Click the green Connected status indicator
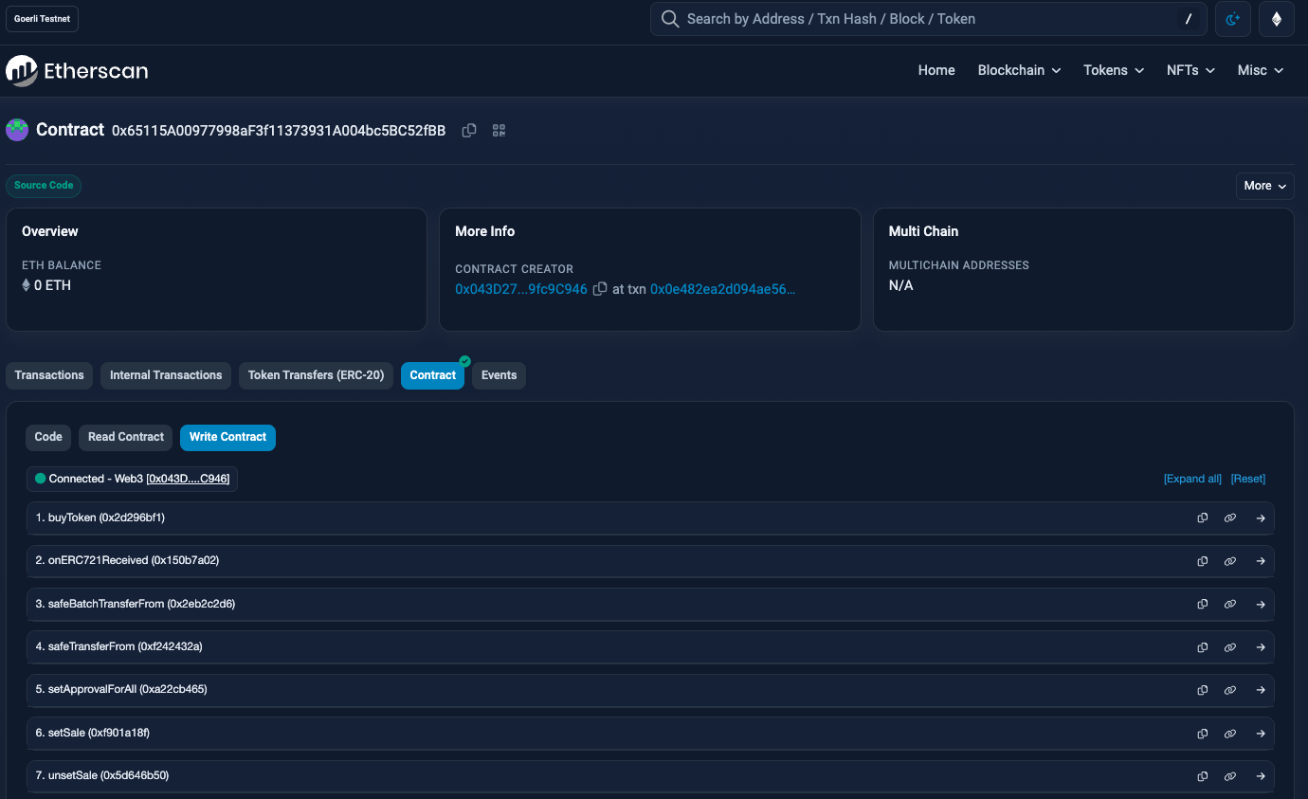Viewport: 1308px width, 799px height. click(39, 479)
